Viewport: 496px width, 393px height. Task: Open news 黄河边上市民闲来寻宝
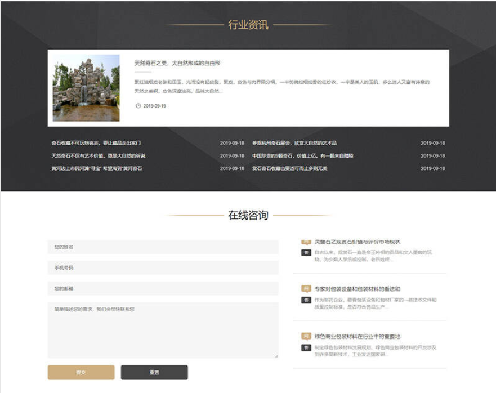96,168
